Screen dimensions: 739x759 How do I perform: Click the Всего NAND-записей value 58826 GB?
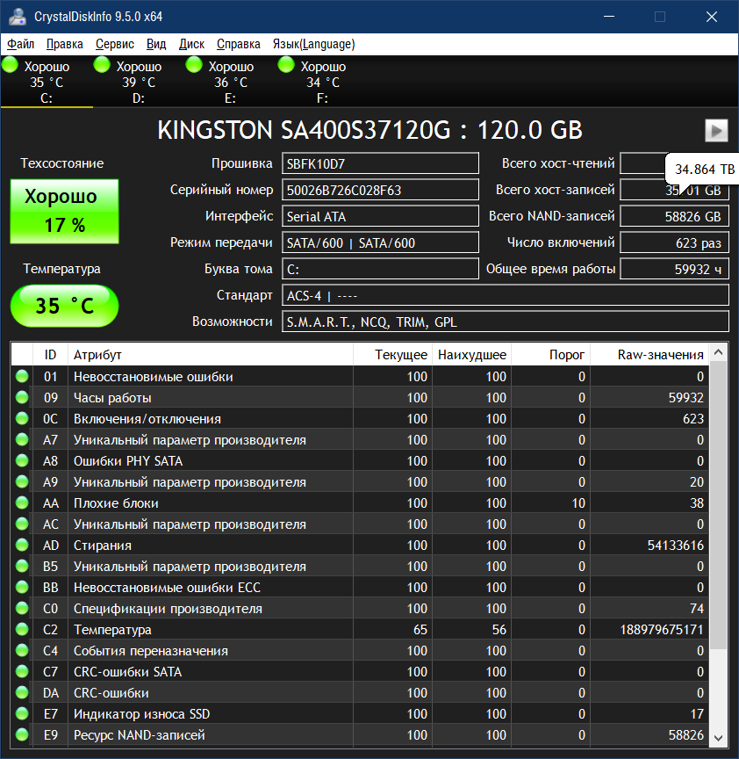(674, 216)
